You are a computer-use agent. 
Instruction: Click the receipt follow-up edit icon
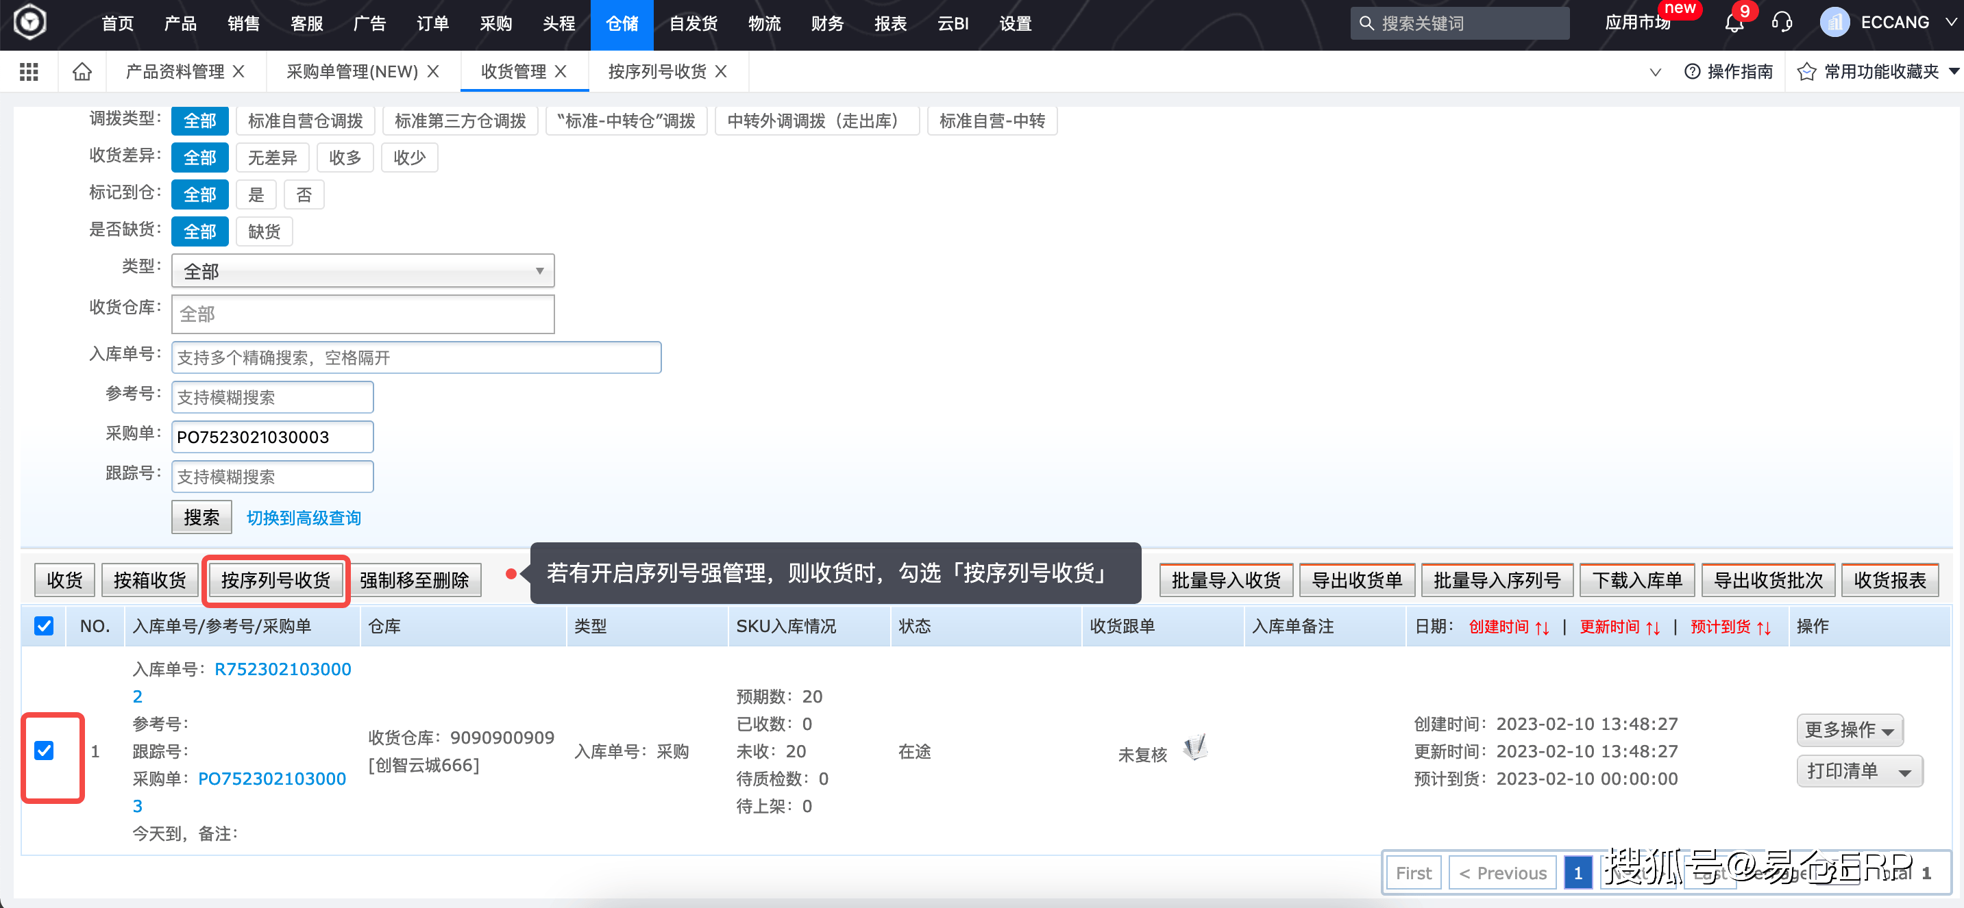(x=1194, y=747)
